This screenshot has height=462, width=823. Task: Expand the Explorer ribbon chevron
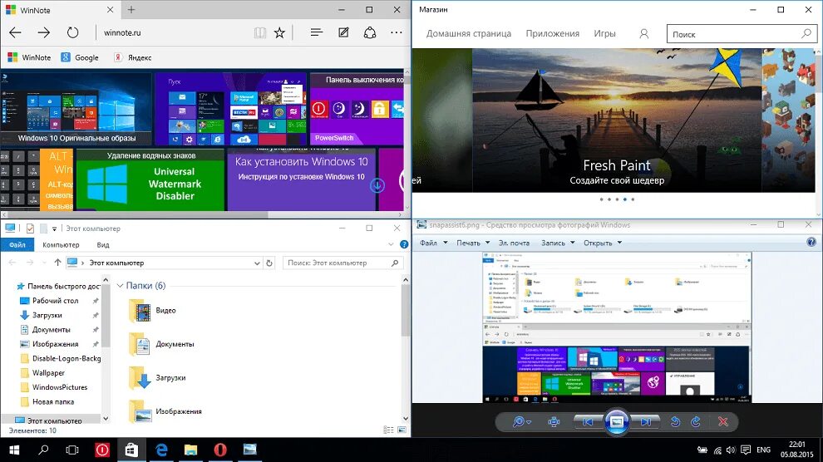[391, 244]
